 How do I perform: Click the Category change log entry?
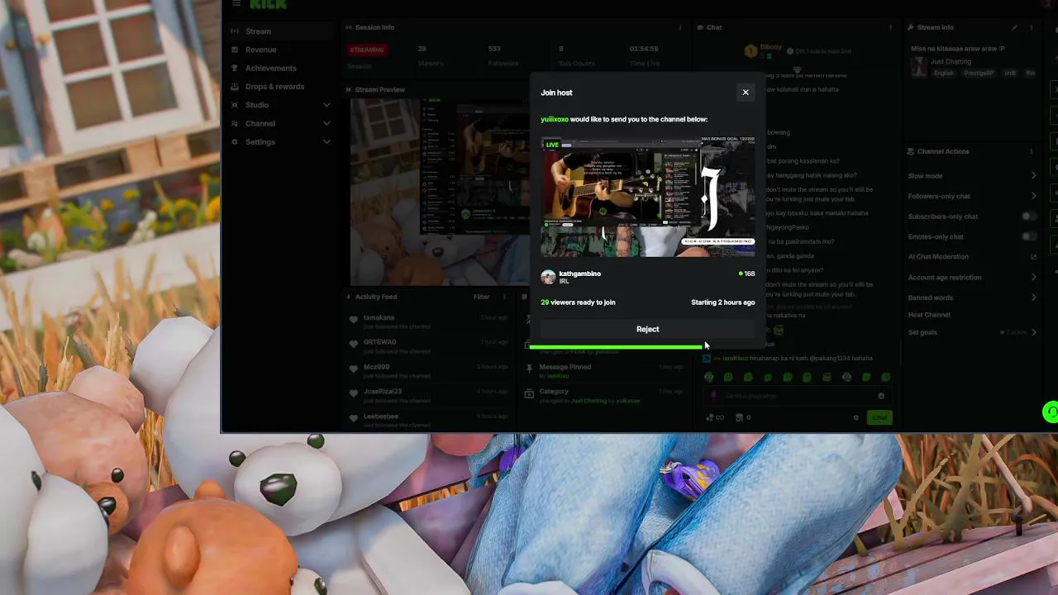[606, 395]
